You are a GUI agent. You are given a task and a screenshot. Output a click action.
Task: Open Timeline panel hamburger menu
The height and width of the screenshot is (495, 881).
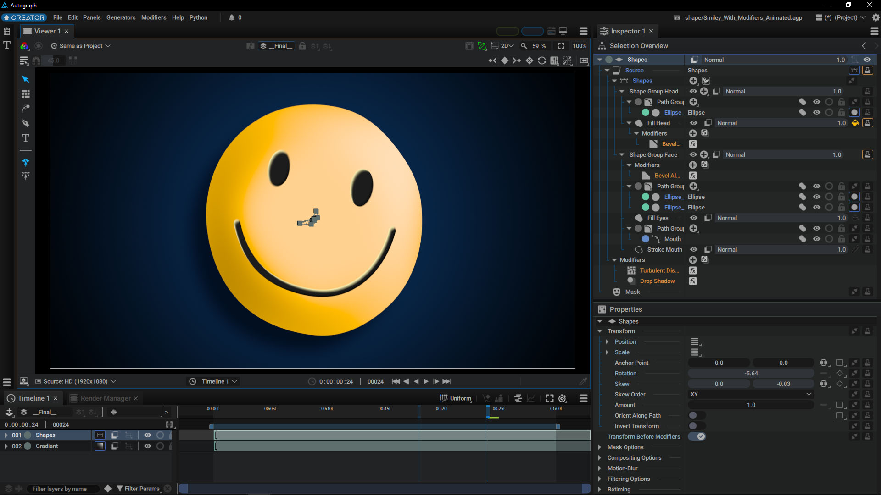[x=584, y=398]
